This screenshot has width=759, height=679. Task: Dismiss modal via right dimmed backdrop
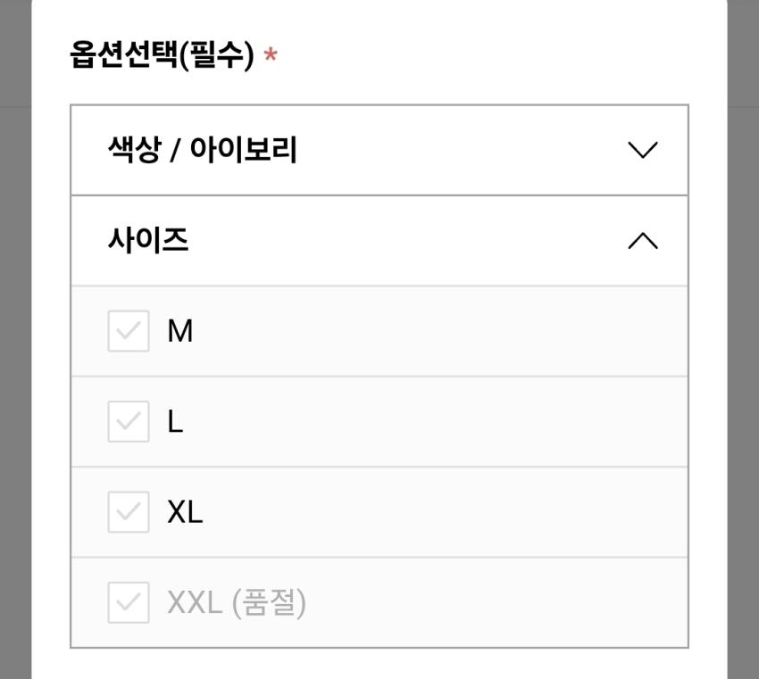pos(743,357)
